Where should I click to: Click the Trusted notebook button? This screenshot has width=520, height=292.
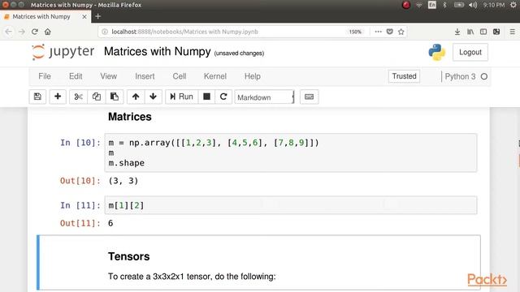point(404,76)
